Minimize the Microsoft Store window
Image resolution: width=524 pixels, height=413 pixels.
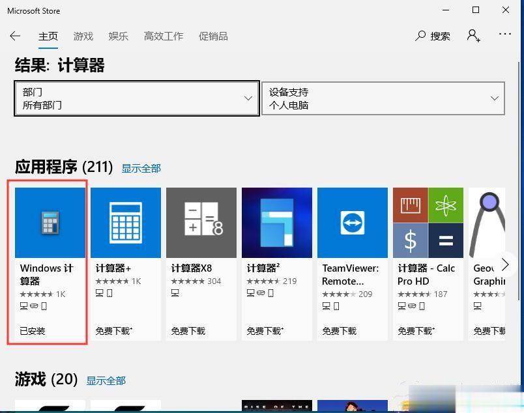(x=446, y=10)
